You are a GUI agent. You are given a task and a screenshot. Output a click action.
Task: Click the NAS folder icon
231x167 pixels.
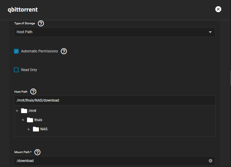pyautogui.click(x=36, y=129)
